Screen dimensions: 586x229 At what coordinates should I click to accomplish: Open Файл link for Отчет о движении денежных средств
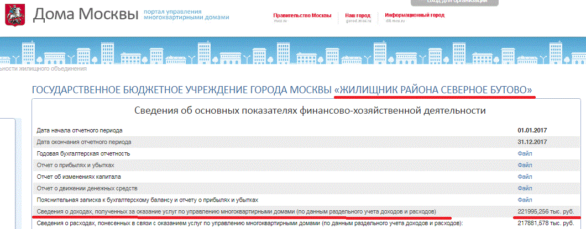point(525,188)
